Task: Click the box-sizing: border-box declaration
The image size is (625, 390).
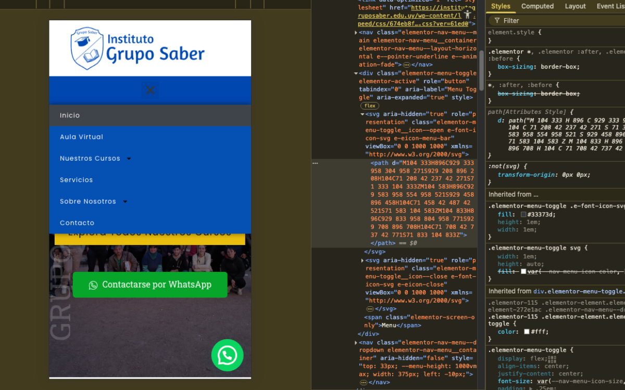Action: [x=539, y=67]
